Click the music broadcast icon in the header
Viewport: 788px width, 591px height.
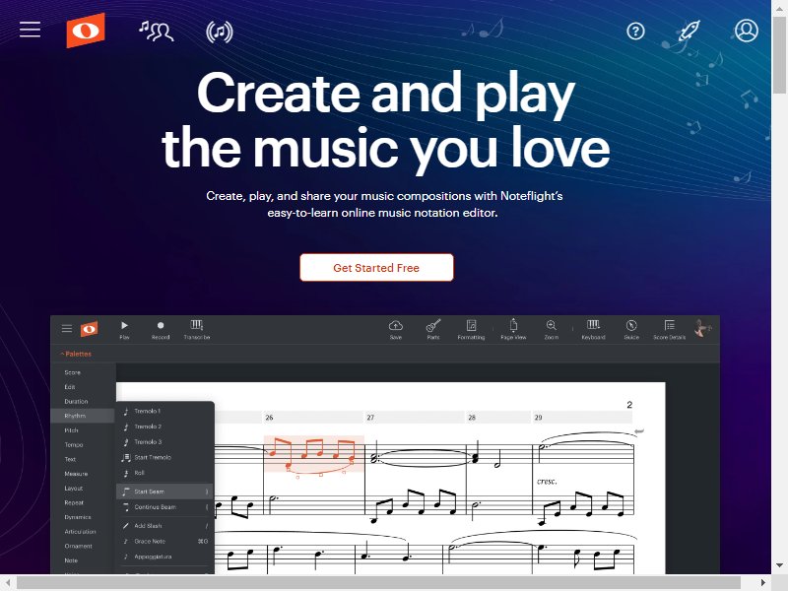pos(220,32)
